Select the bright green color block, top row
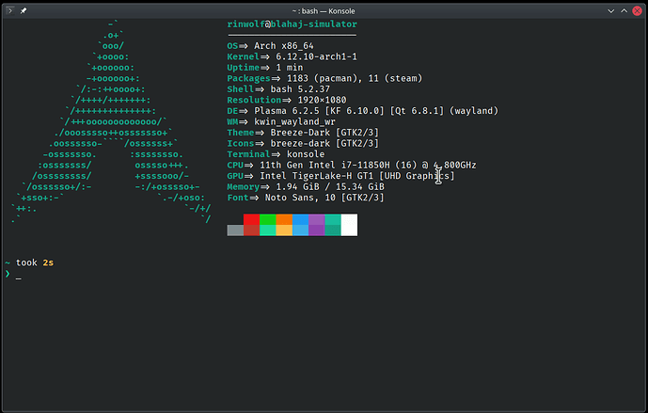Image resolution: width=648 pixels, height=413 pixels. click(267, 220)
